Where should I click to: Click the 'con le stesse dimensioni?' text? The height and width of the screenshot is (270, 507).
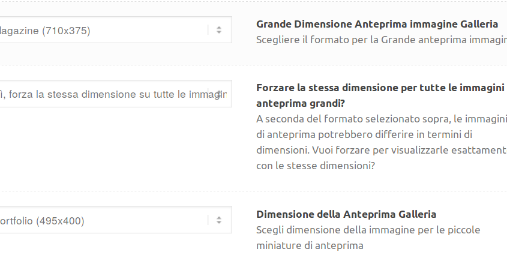pos(315,166)
